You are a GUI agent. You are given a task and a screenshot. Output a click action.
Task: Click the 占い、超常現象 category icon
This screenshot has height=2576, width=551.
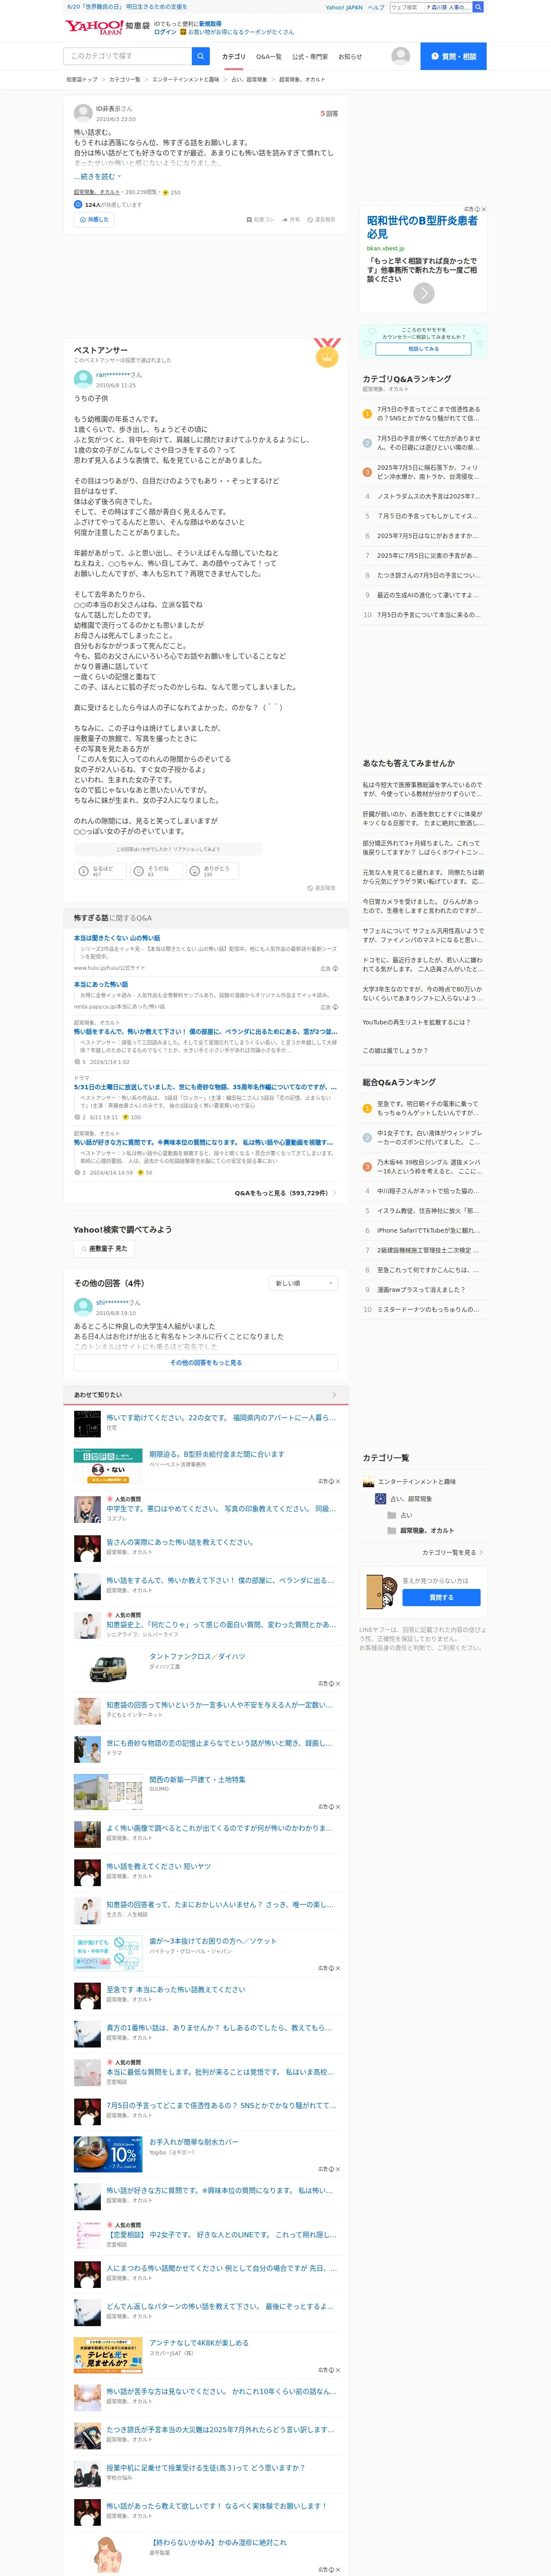[x=380, y=1499]
